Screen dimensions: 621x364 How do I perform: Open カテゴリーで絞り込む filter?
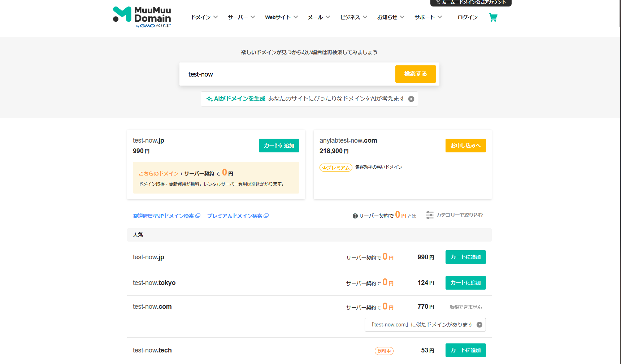tap(454, 215)
